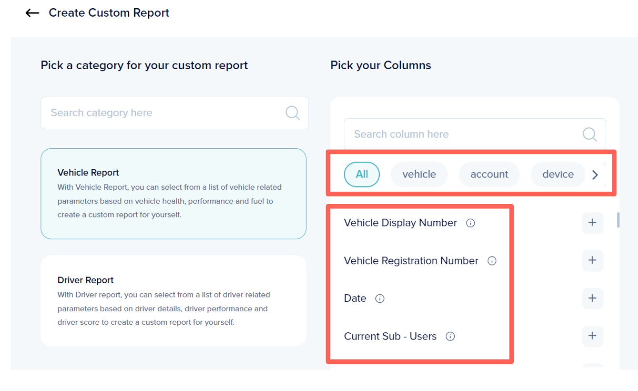Screen dimensions: 638x391
Task: Go back using the left arrow icon
Action: 32,13
